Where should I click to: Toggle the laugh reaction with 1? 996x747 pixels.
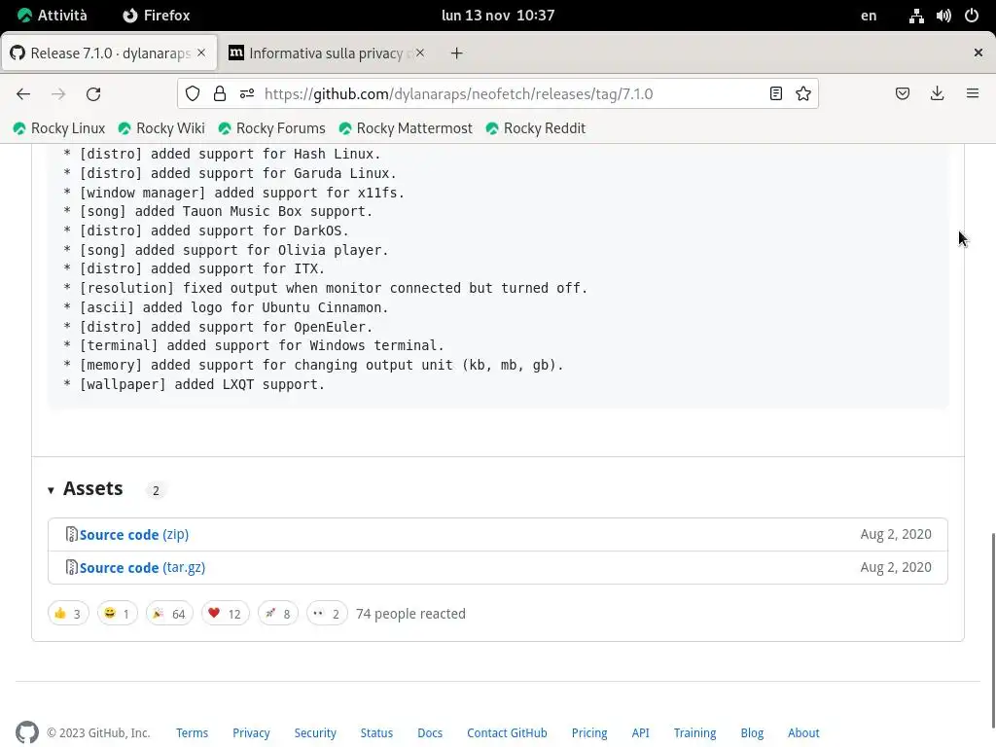click(x=118, y=614)
